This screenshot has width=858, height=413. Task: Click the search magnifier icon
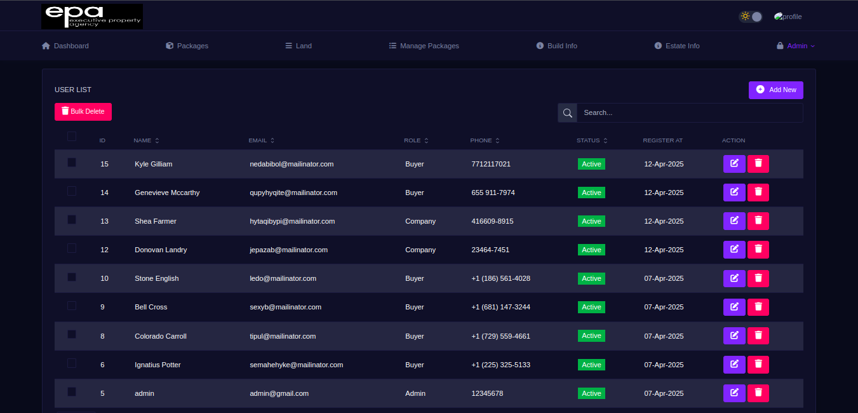567,112
